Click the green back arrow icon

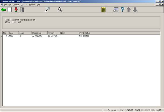click(x=4, y=10)
